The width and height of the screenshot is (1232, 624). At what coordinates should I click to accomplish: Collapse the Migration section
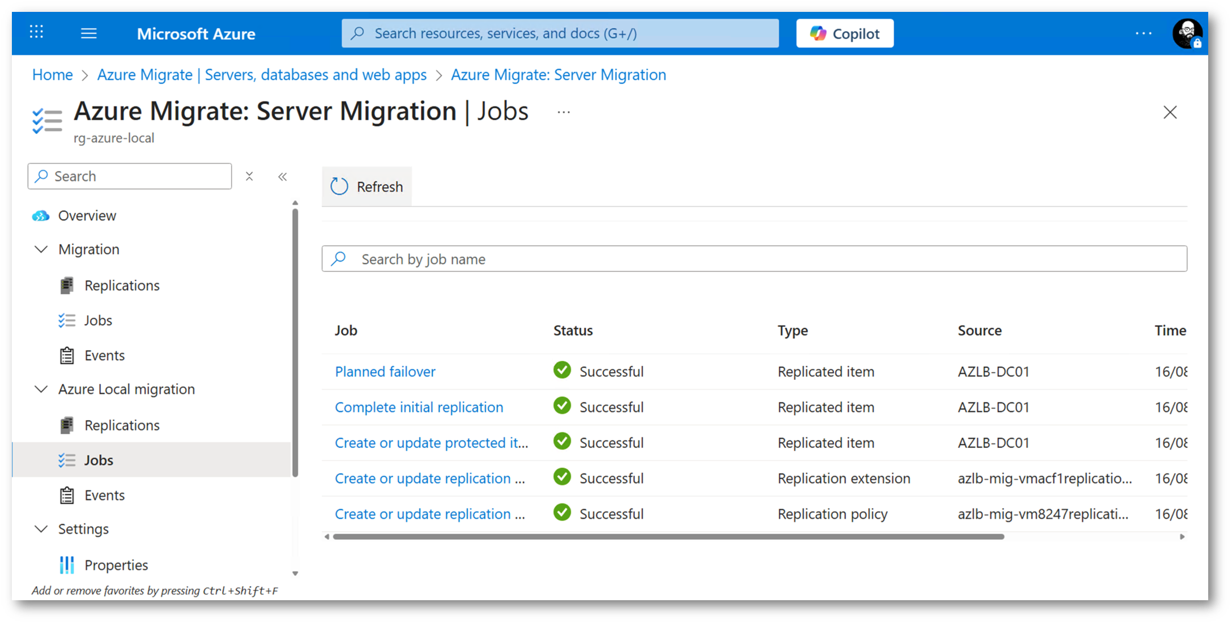[41, 249]
